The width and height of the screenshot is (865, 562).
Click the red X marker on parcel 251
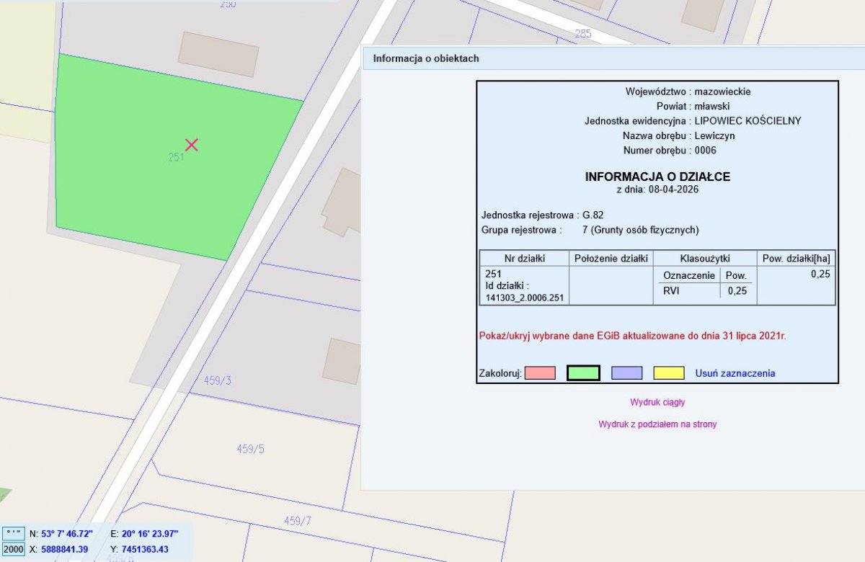click(x=191, y=145)
